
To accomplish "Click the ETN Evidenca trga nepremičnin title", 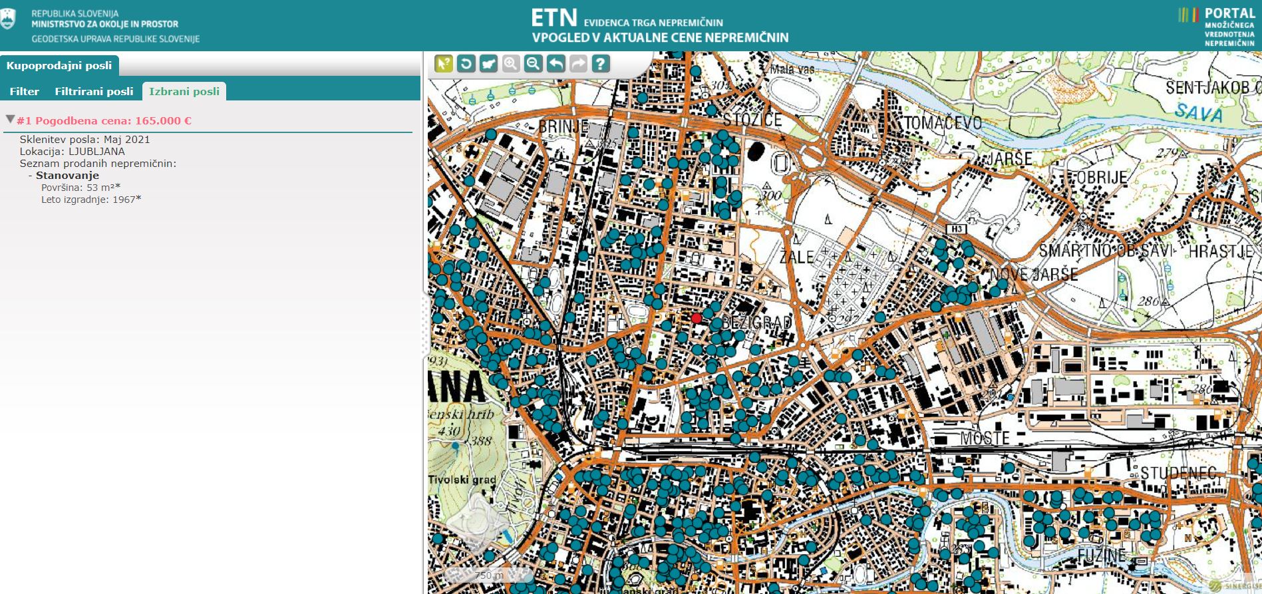I will click(659, 27).
